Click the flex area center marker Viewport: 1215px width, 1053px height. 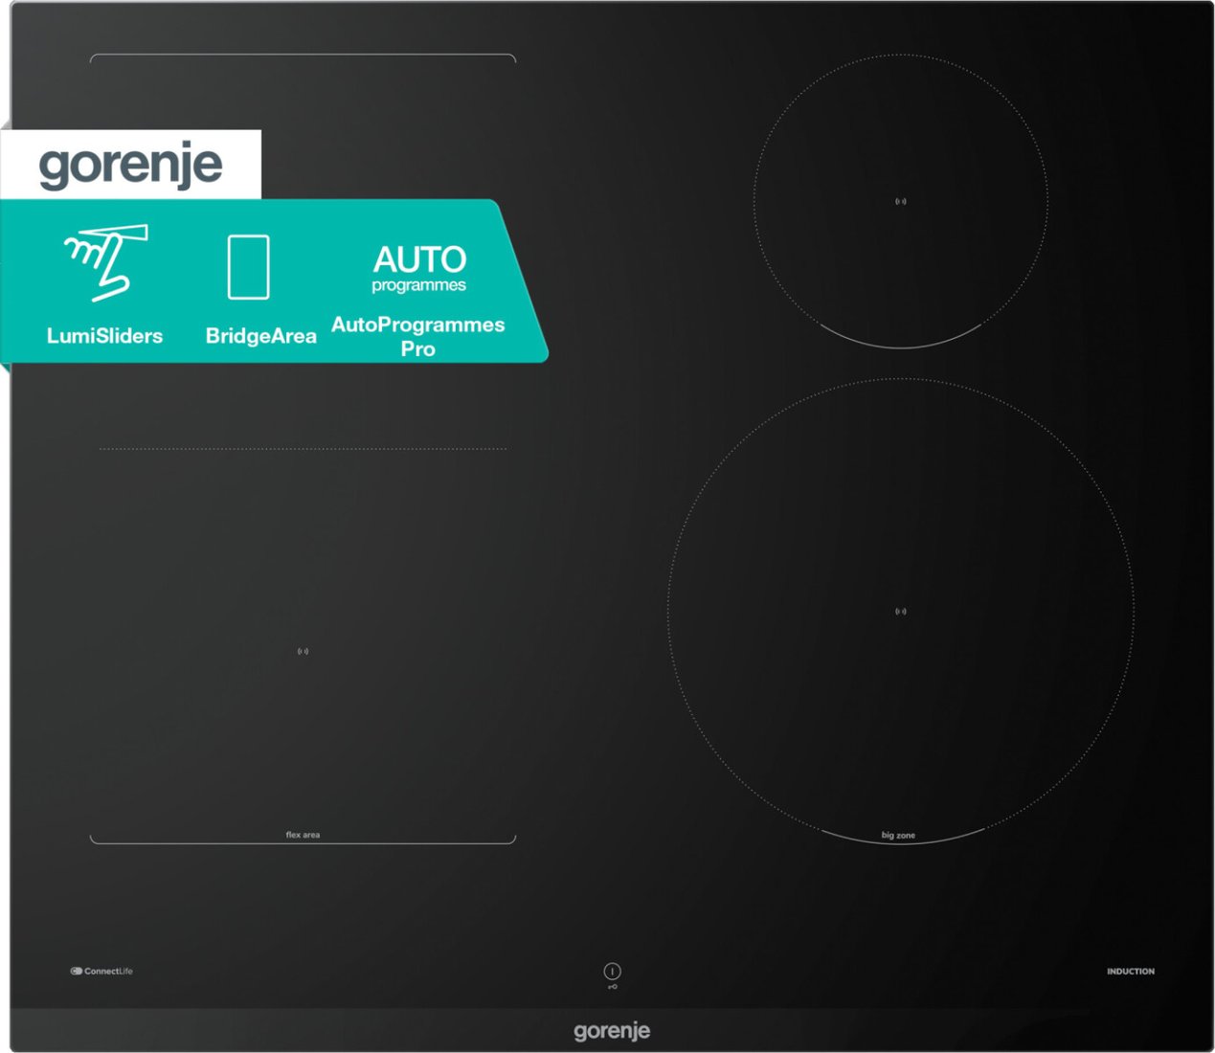(303, 651)
